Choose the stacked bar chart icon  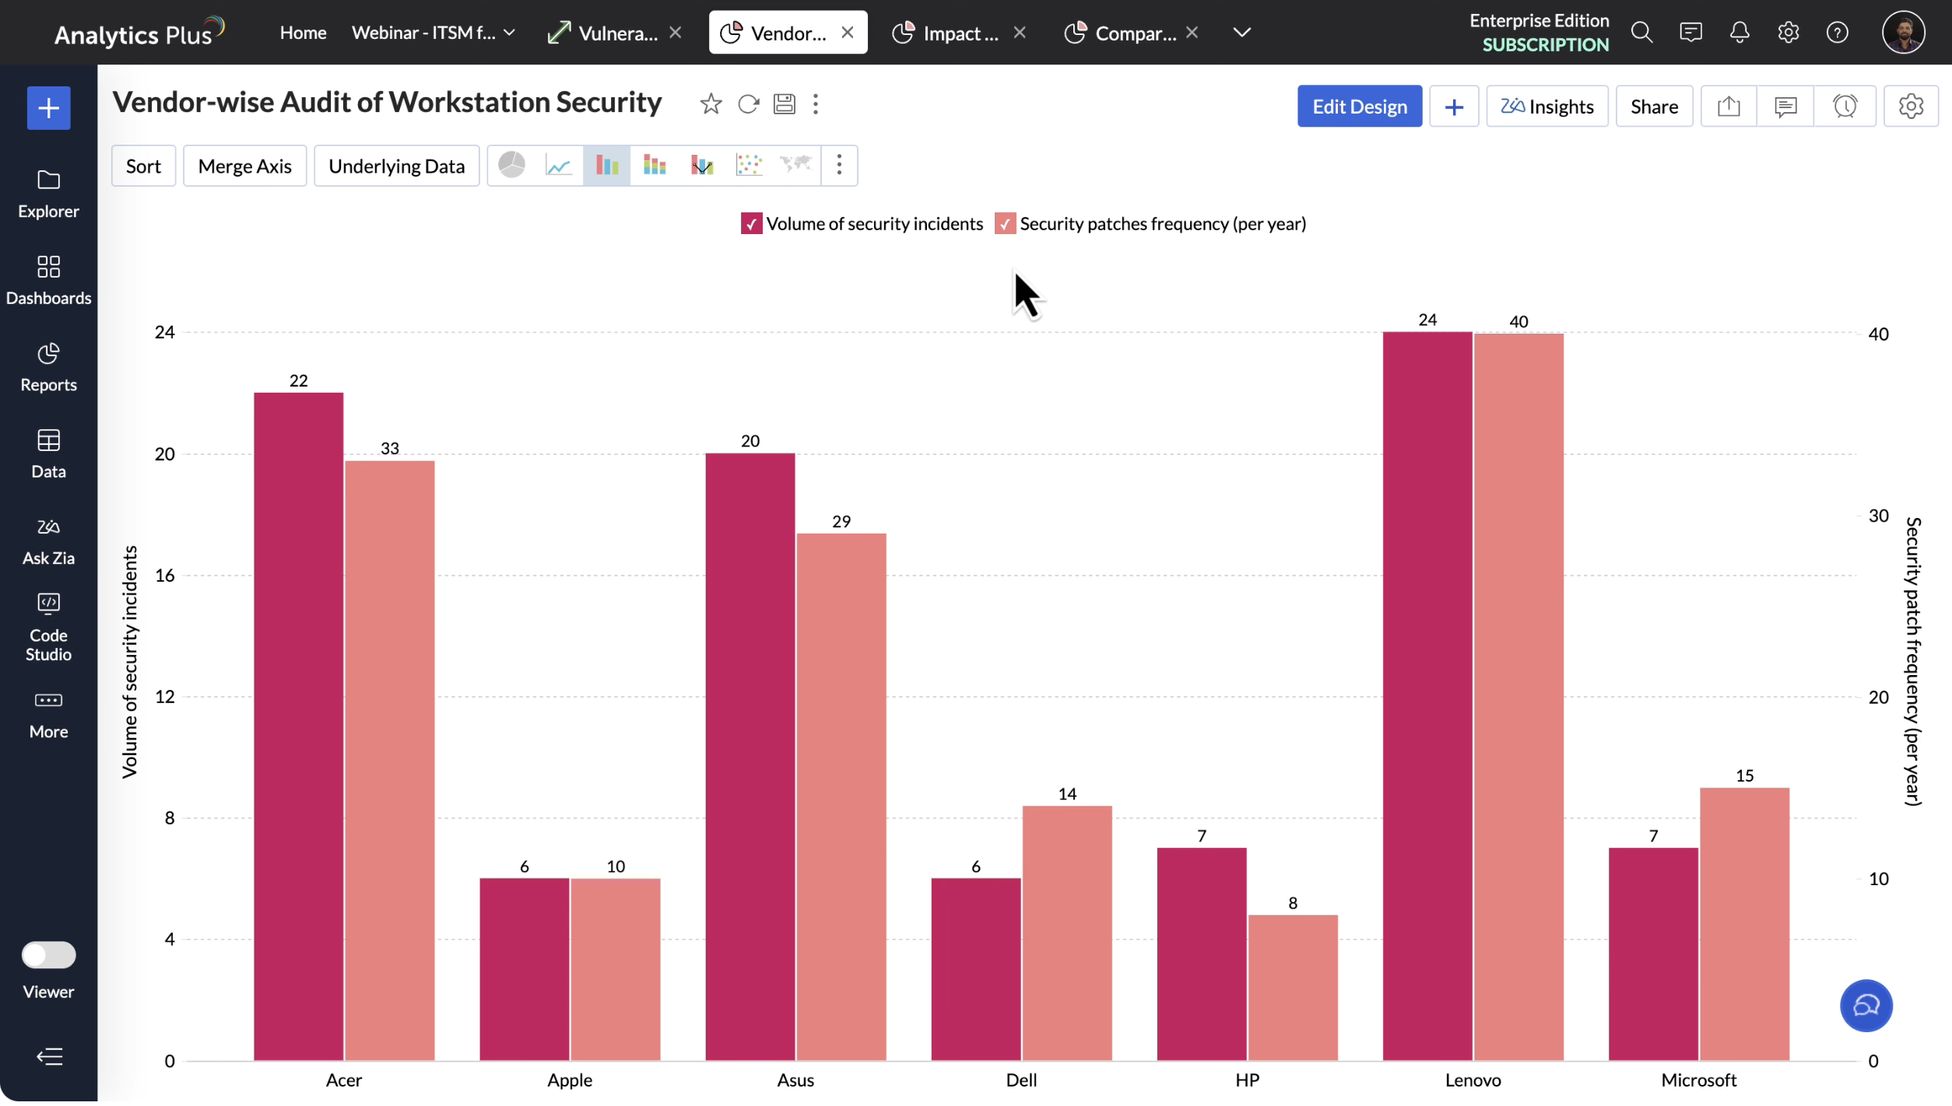[654, 166]
